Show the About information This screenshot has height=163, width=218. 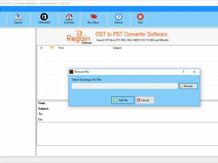pyautogui.click(x=119, y=19)
